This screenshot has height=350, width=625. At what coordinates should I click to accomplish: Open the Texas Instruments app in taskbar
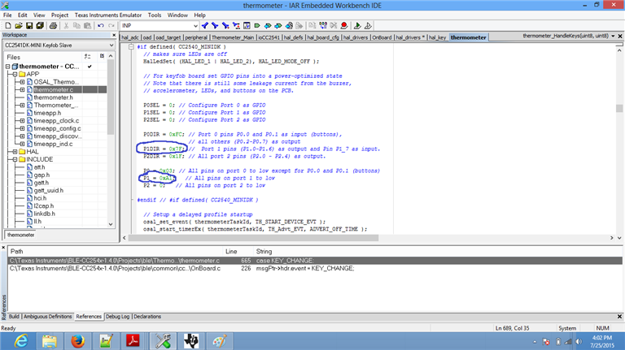(x=191, y=341)
